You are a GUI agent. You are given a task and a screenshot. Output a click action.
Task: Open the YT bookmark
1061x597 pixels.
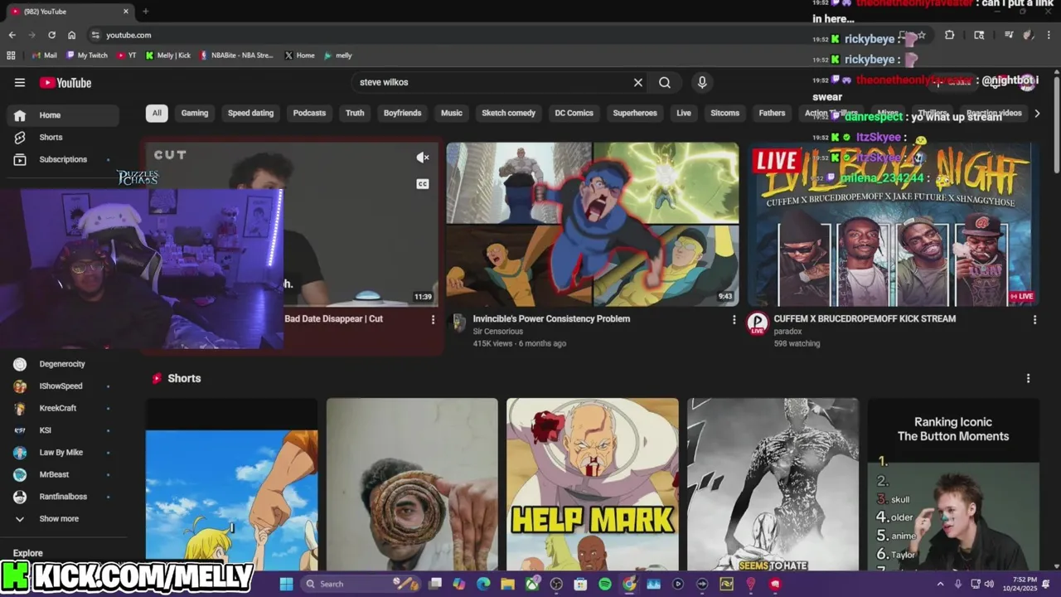(x=127, y=56)
